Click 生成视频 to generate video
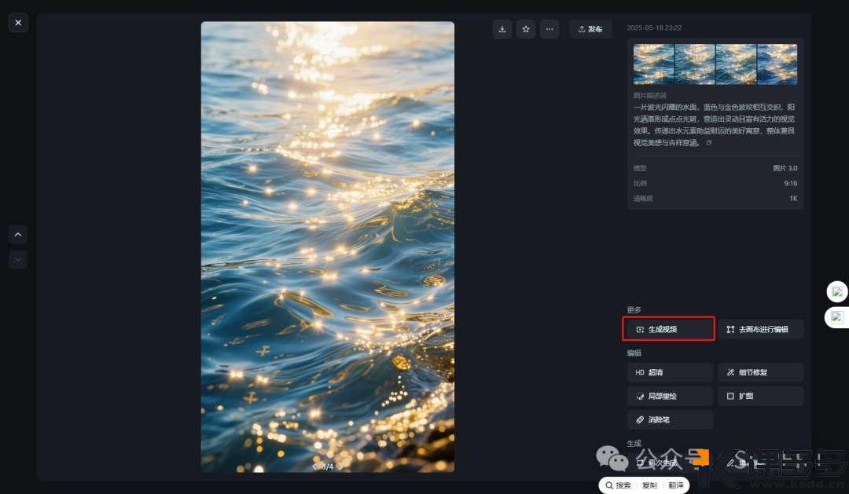Viewport: 849px width, 494px height. click(668, 329)
